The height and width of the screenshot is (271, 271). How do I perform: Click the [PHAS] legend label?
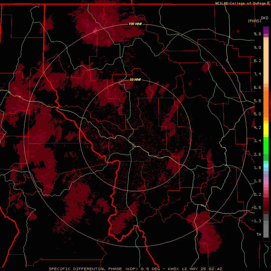click(254, 21)
